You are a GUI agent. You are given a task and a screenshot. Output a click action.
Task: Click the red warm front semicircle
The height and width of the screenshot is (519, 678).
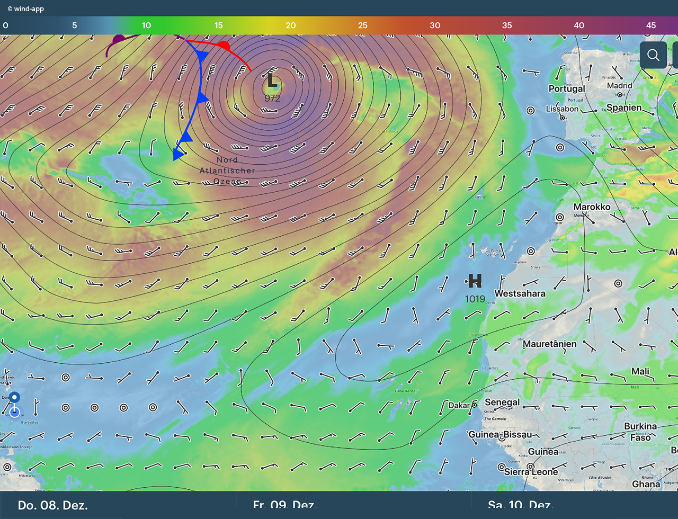[225, 46]
